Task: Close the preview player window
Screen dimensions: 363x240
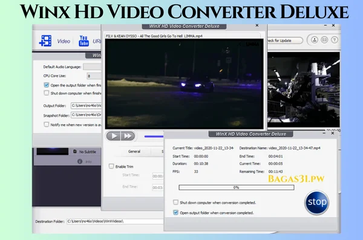Action: [x=257, y=25]
